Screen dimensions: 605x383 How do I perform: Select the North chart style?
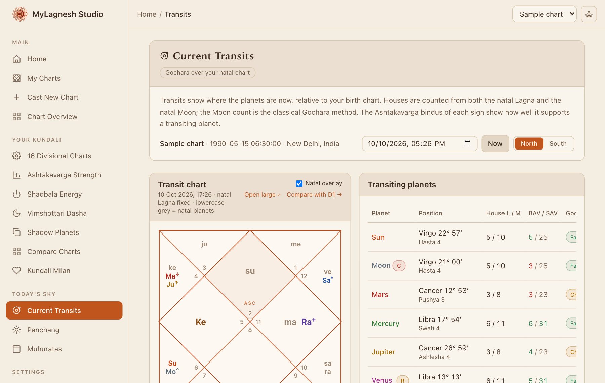pyautogui.click(x=529, y=144)
